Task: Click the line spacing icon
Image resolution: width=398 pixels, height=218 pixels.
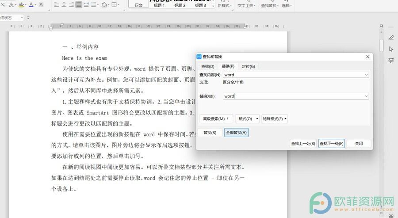Action: (x=94, y=4)
